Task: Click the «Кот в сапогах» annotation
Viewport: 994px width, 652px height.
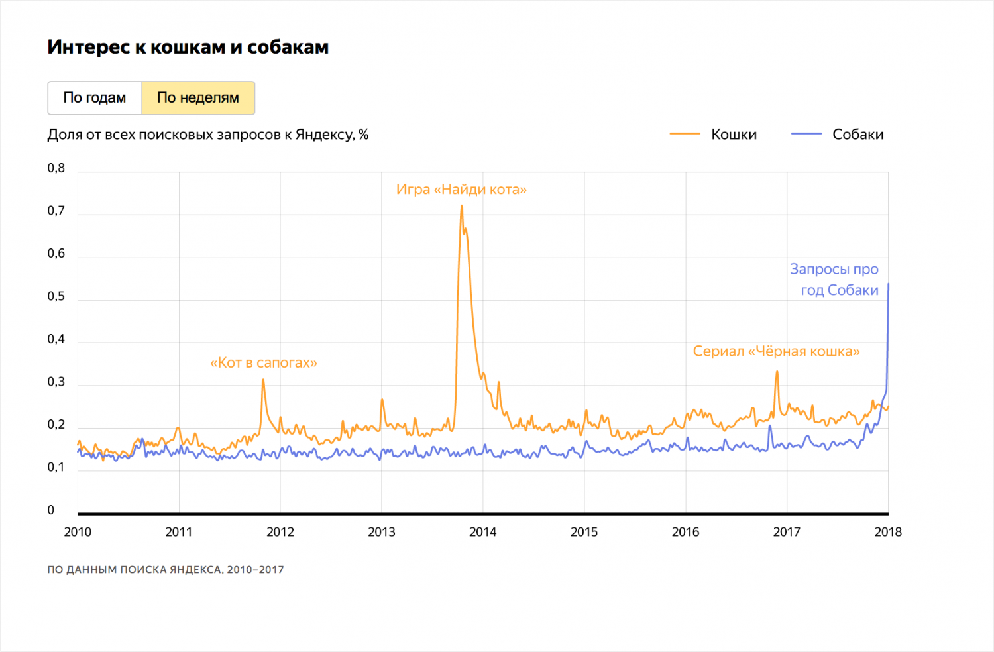Action: click(x=264, y=363)
